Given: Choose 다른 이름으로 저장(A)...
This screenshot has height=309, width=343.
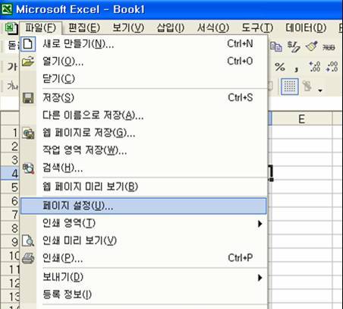Looking at the screenshot, I should (143, 115).
